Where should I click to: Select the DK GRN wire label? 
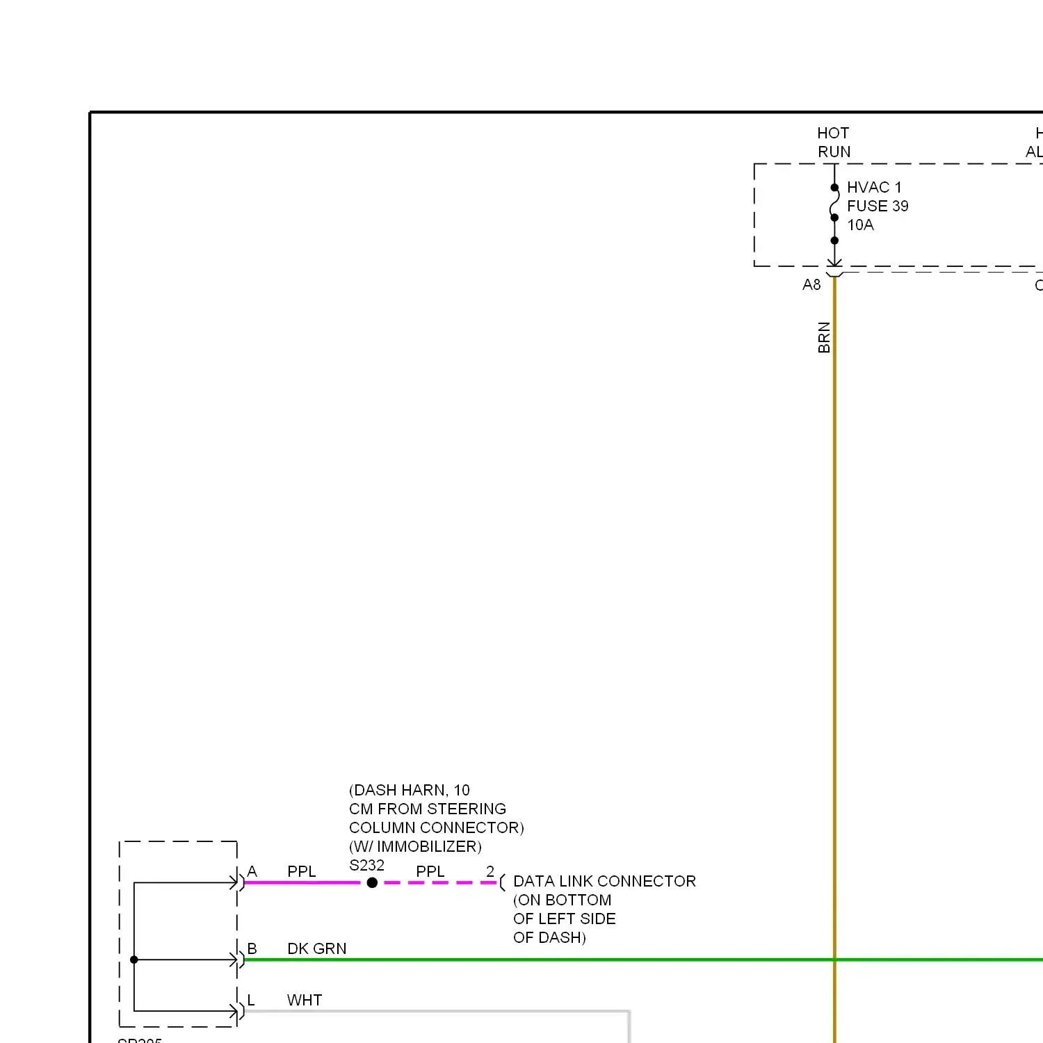pyautogui.click(x=317, y=948)
